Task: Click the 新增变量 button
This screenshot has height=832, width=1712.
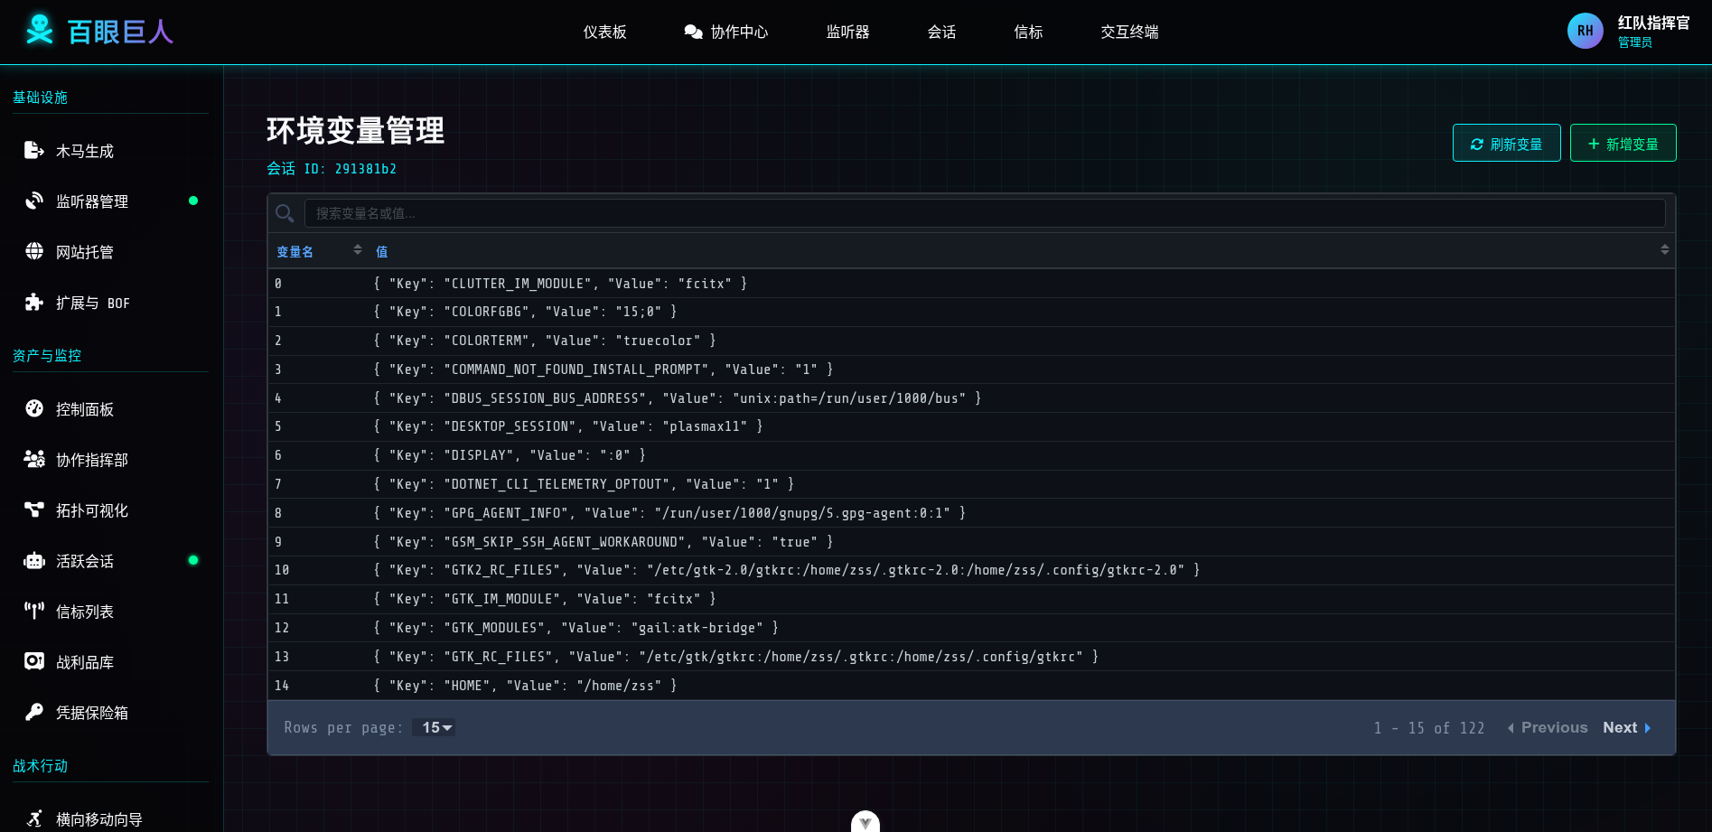Action: point(1623,144)
